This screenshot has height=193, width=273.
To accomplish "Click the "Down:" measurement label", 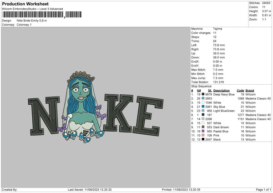I will 195,57.
